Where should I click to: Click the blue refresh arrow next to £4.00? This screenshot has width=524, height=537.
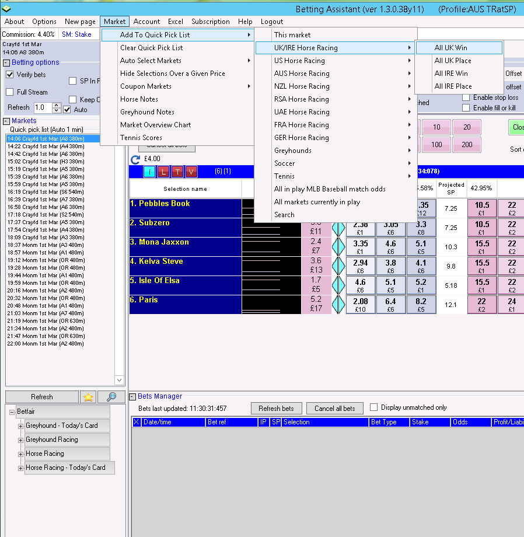pos(135,158)
